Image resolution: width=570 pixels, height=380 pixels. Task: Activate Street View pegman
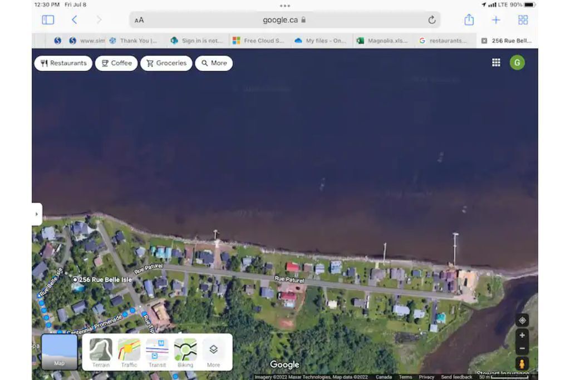[x=522, y=364]
